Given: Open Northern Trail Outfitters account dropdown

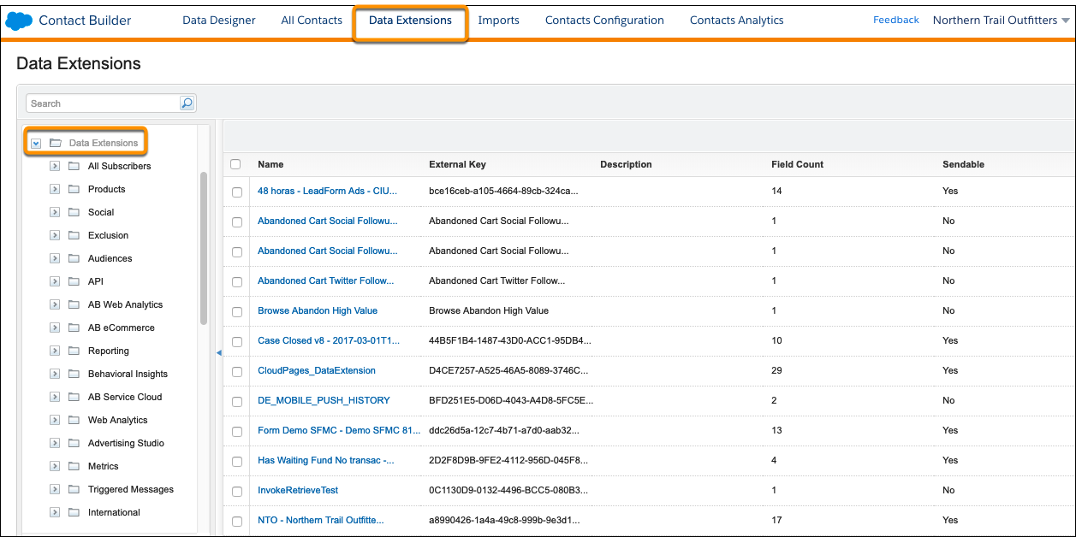Looking at the screenshot, I should point(1001,21).
